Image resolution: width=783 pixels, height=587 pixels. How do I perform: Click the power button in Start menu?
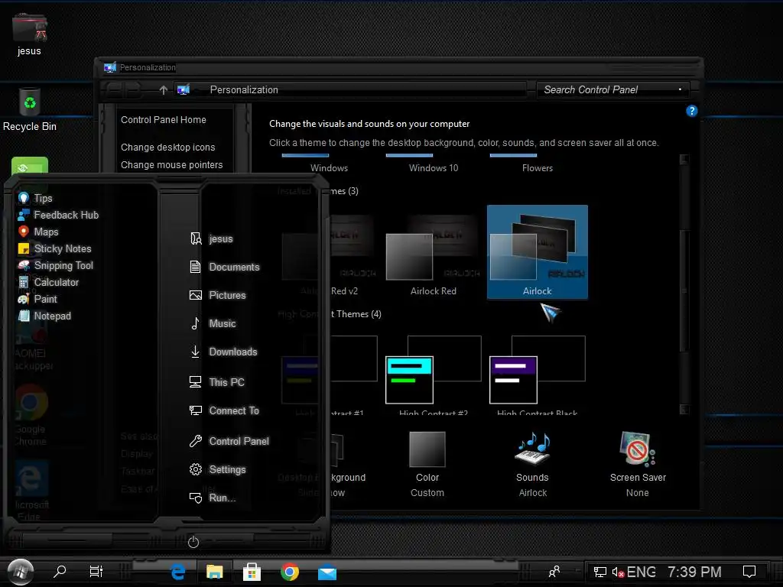pyautogui.click(x=193, y=542)
